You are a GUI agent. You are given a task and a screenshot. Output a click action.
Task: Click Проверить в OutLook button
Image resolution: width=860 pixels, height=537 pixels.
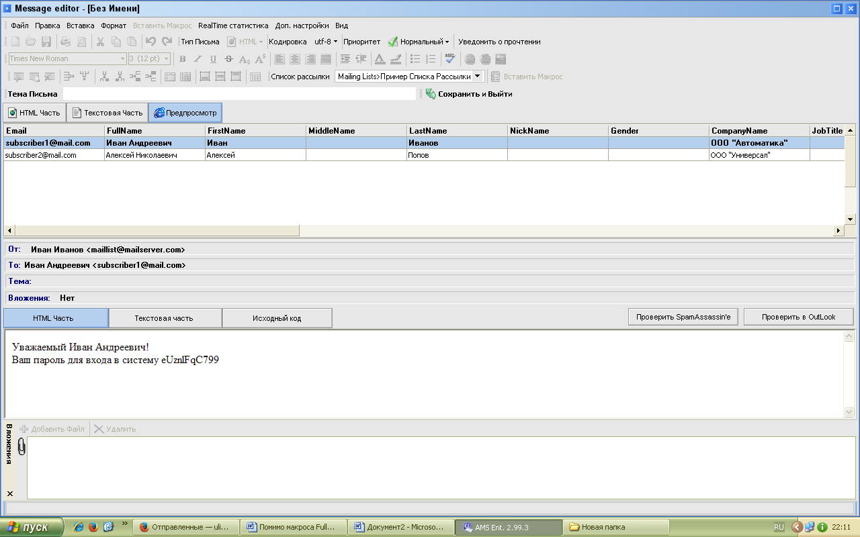pyautogui.click(x=799, y=317)
